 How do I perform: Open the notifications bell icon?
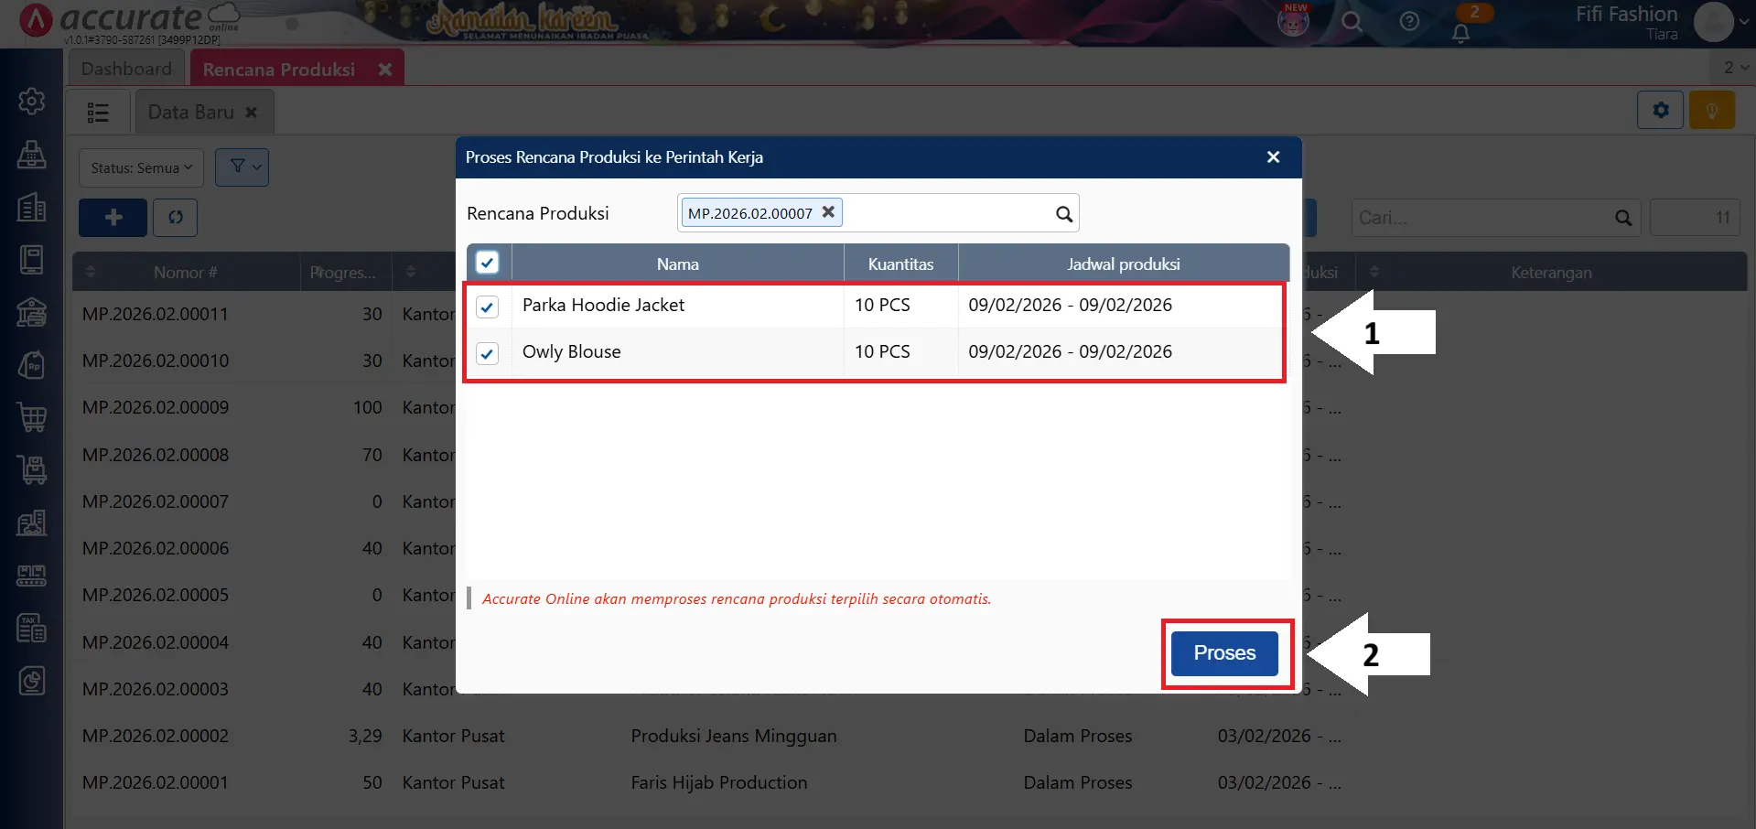(x=1460, y=32)
